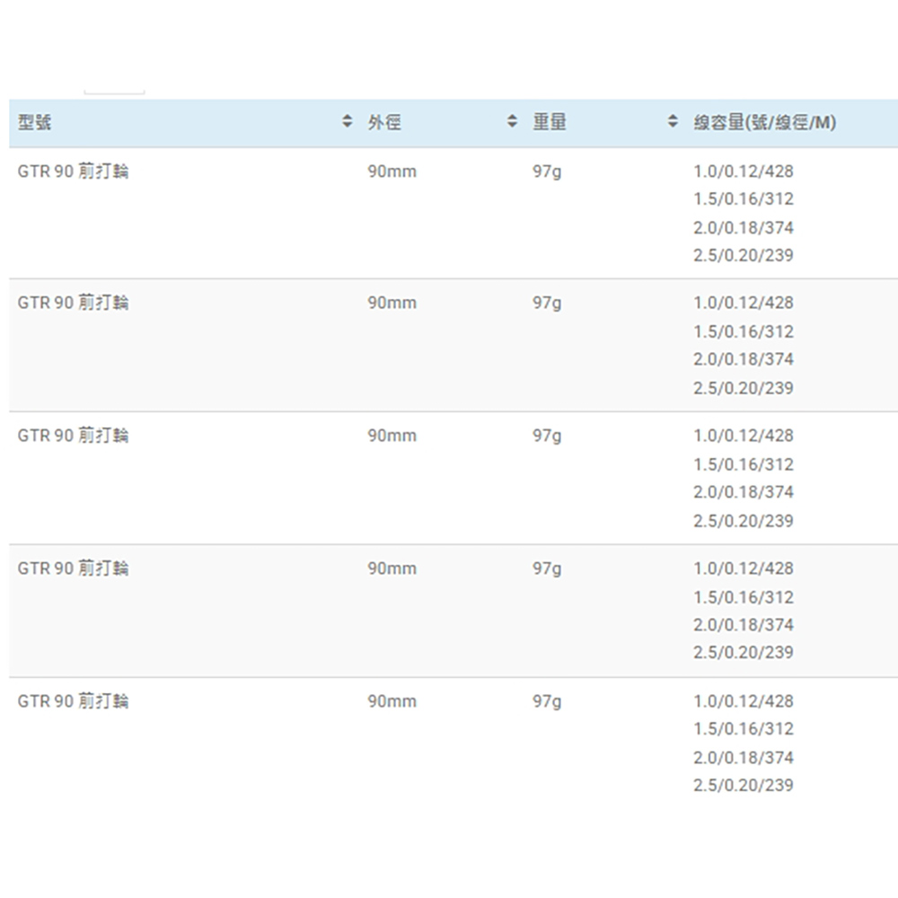
Task: Select GTR 90 前打輪 in the last row
Action: point(73,700)
